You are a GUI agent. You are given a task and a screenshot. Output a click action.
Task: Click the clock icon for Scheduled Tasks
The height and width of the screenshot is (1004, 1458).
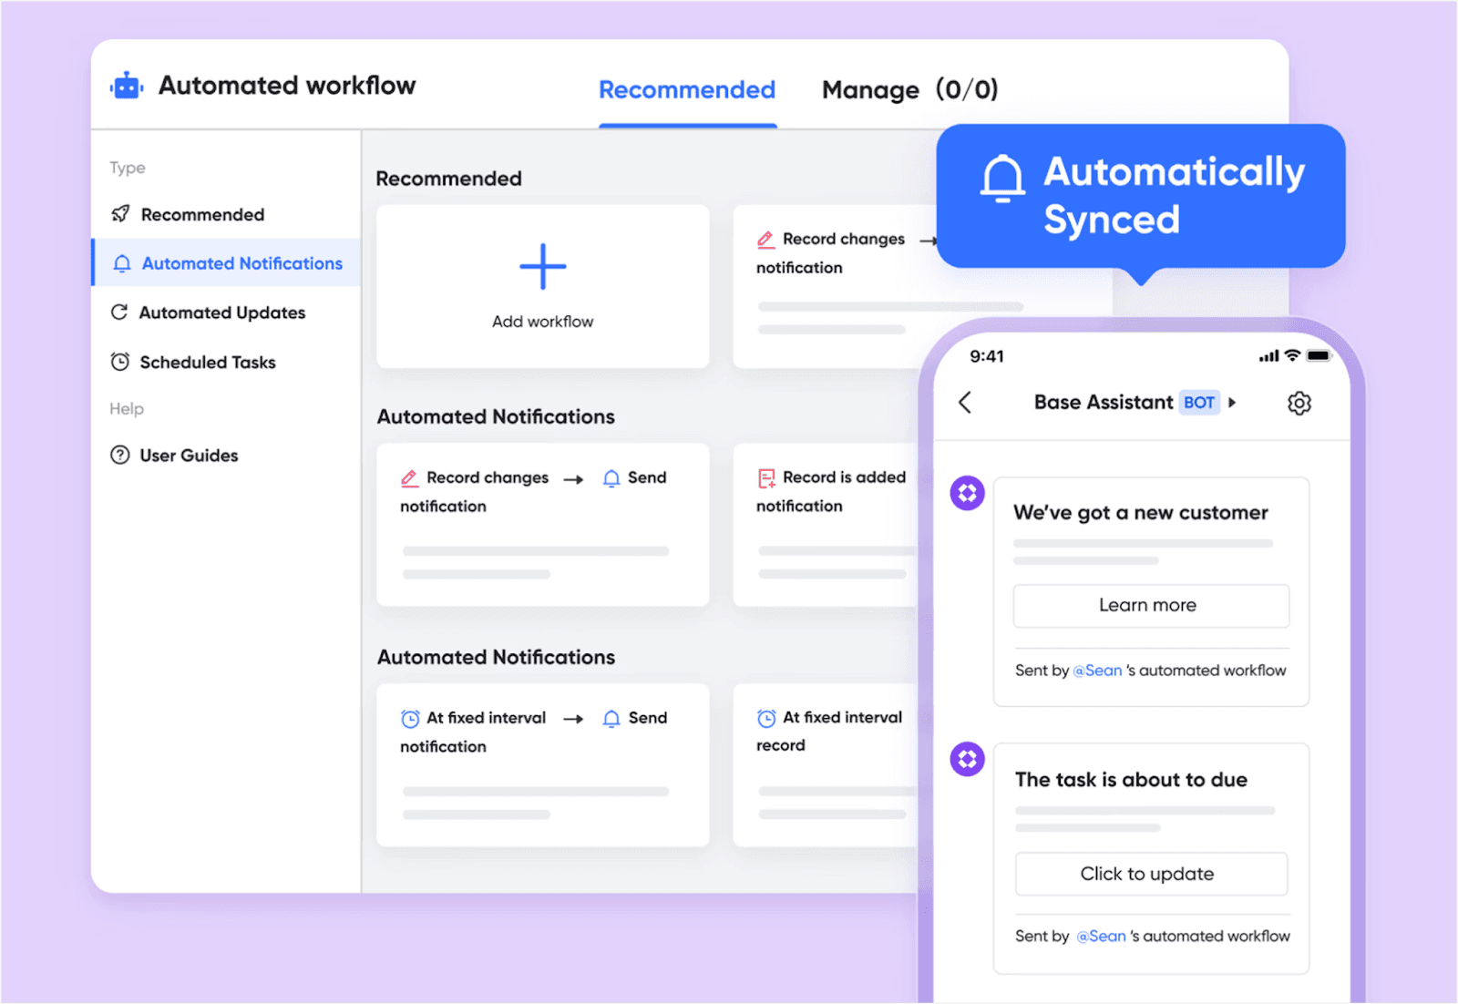click(120, 361)
